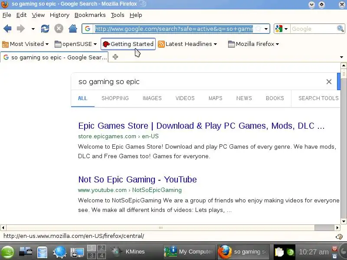Choose search engine from Google icon dropdown
347x260 pixels.
(x=281, y=29)
